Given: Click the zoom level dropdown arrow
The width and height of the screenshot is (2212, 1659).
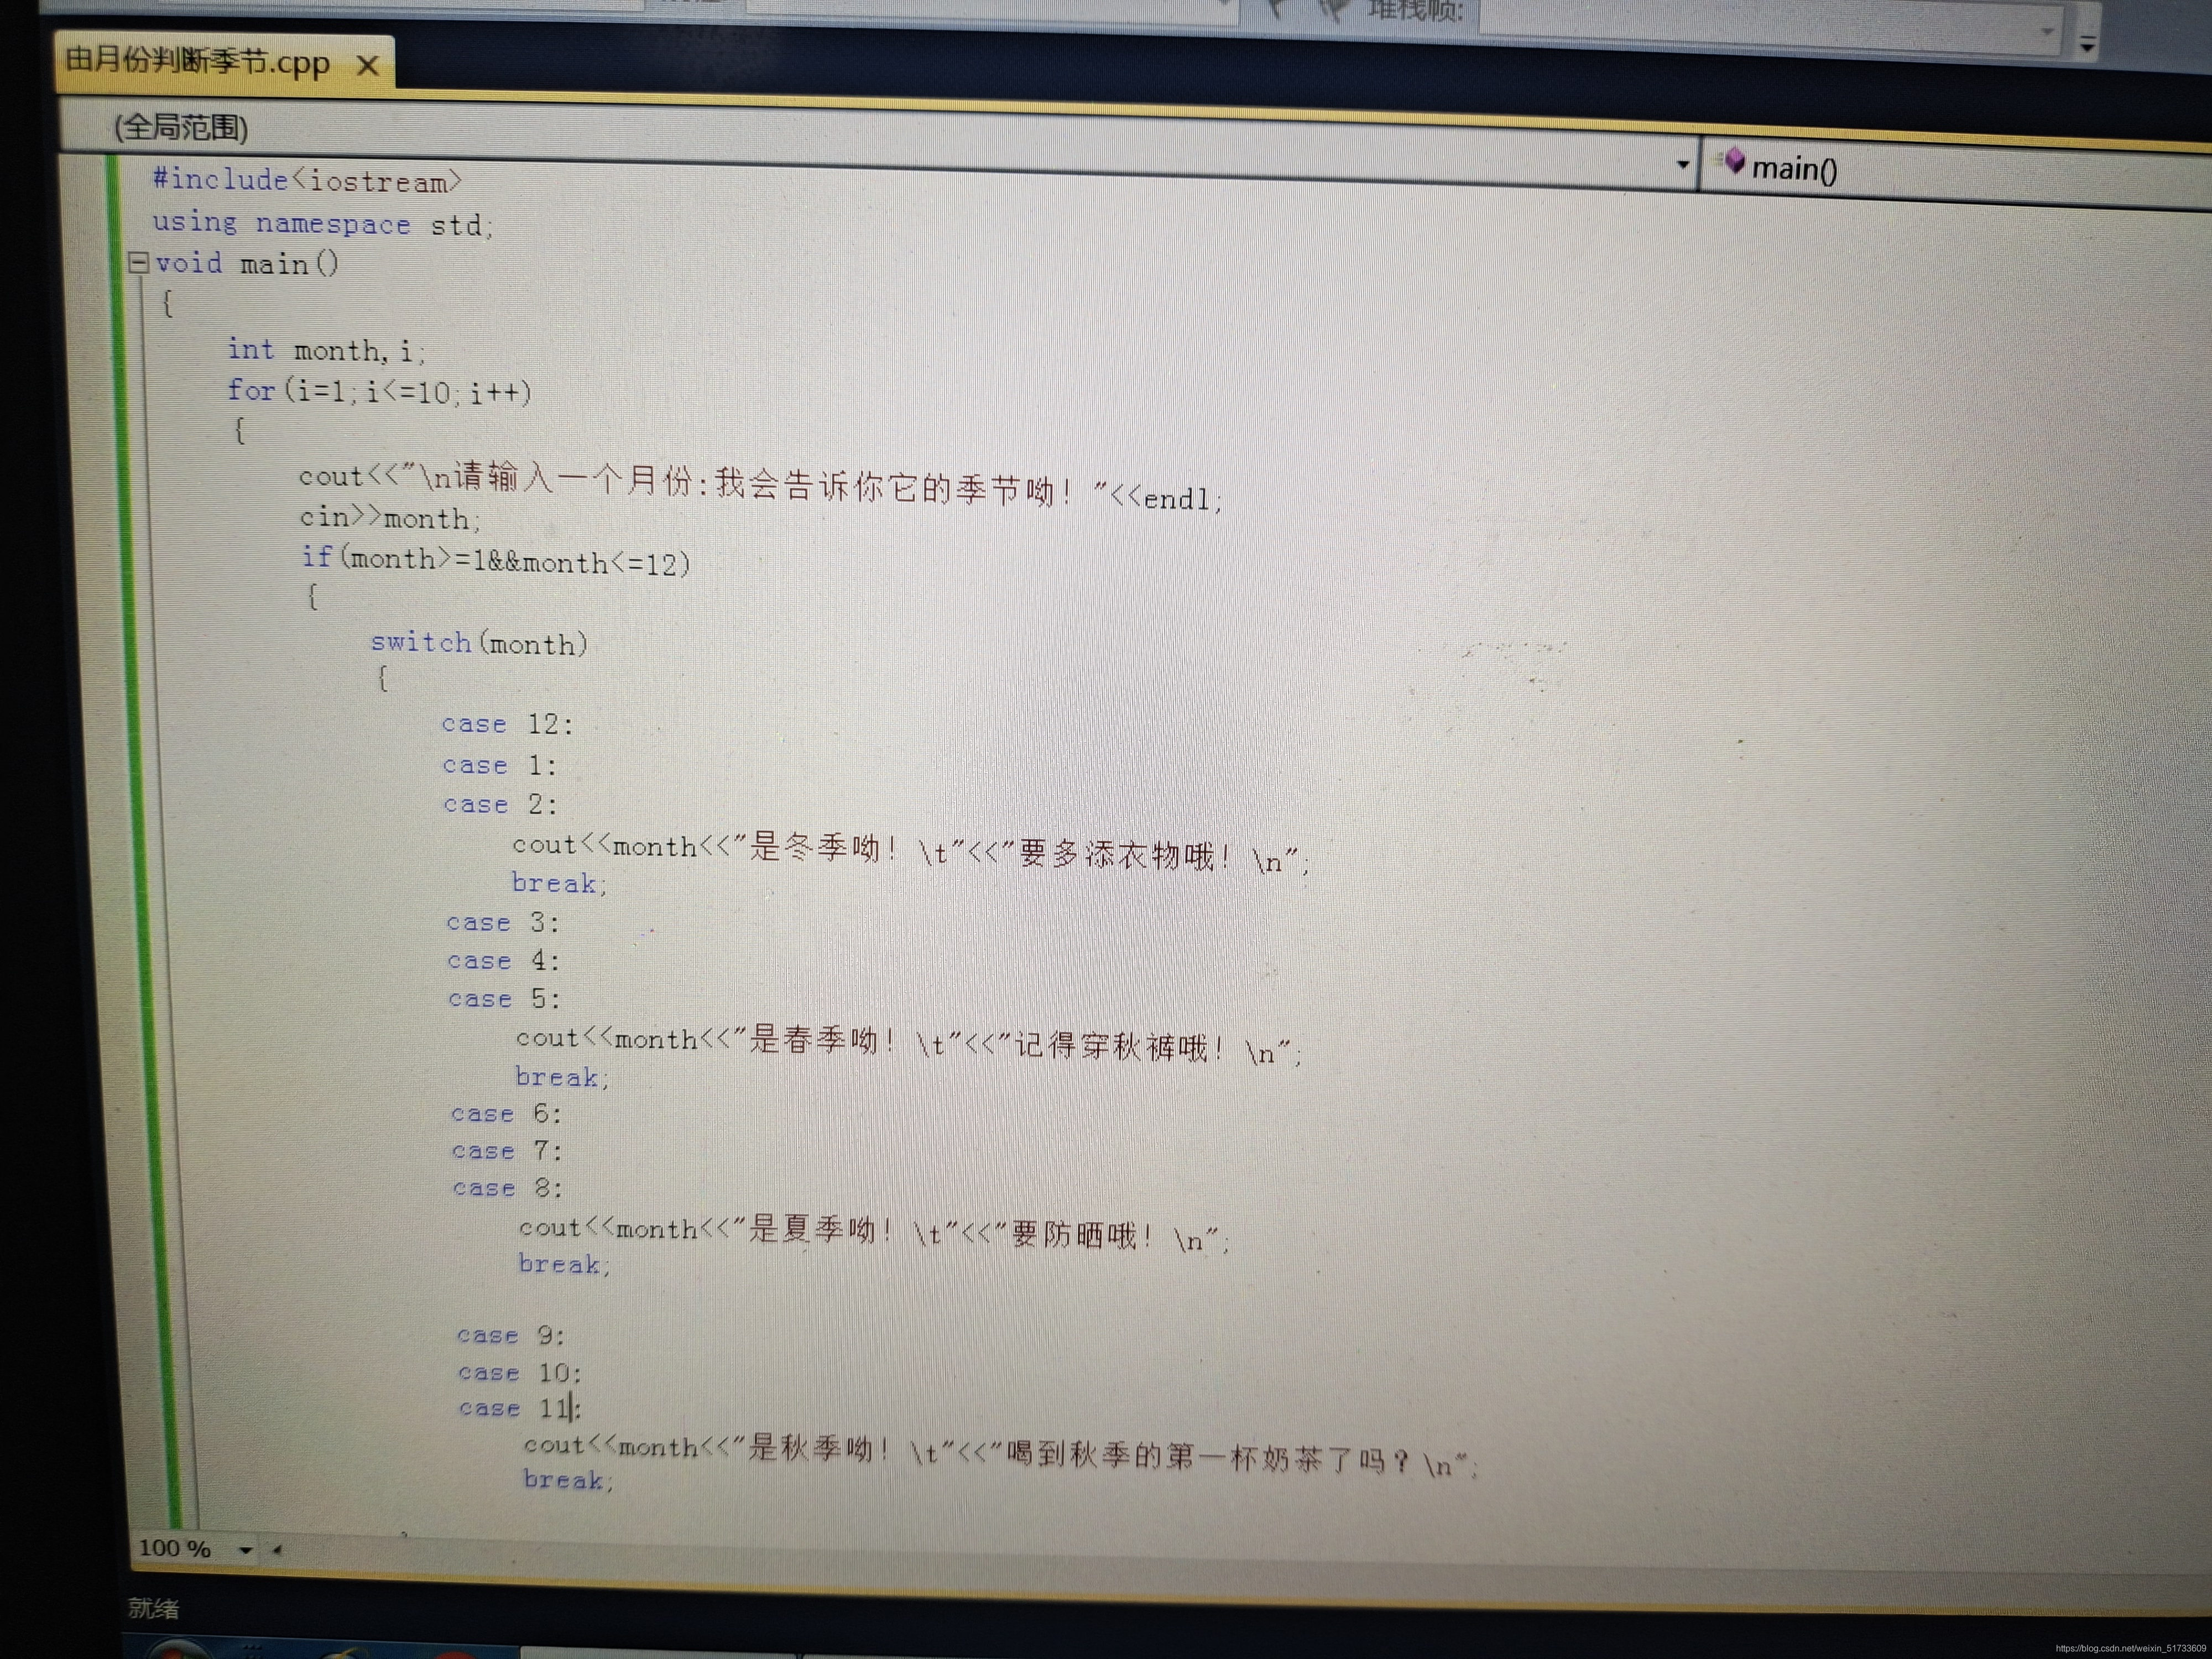Looking at the screenshot, I should pos(245,1550).
